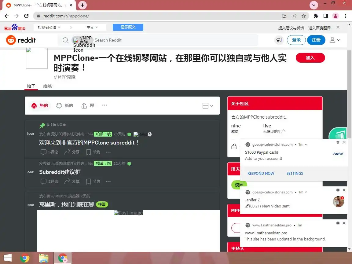This screenshot has width=352, height=264.
Task: Close the MPPClone browser tab
Action: 71,5
